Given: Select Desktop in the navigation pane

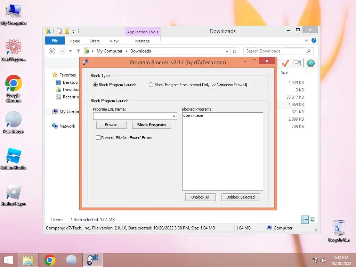Looking at the screenshot, I should click(70, 82).
